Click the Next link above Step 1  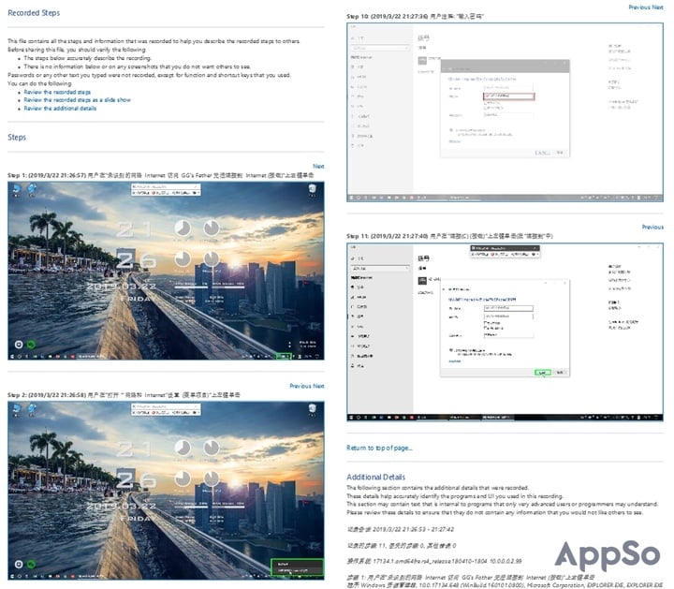[318, 167]
